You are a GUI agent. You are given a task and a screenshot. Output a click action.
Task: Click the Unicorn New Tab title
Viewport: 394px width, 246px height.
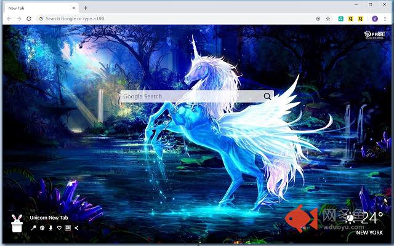pyautogui.click(x=49, y=218)
